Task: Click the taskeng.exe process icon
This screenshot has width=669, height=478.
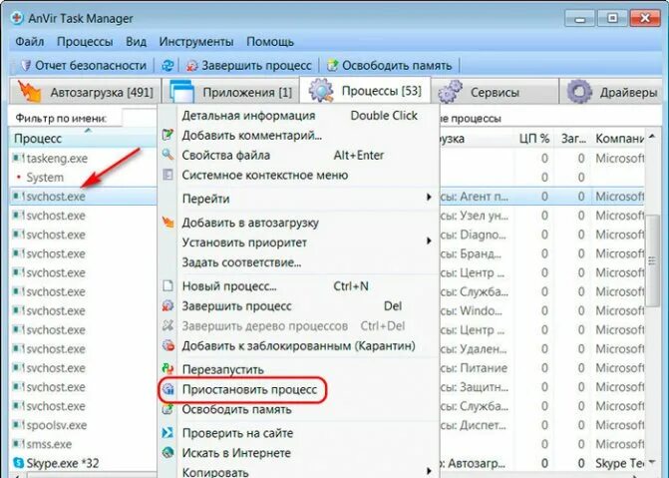Action: coord(18,158)
